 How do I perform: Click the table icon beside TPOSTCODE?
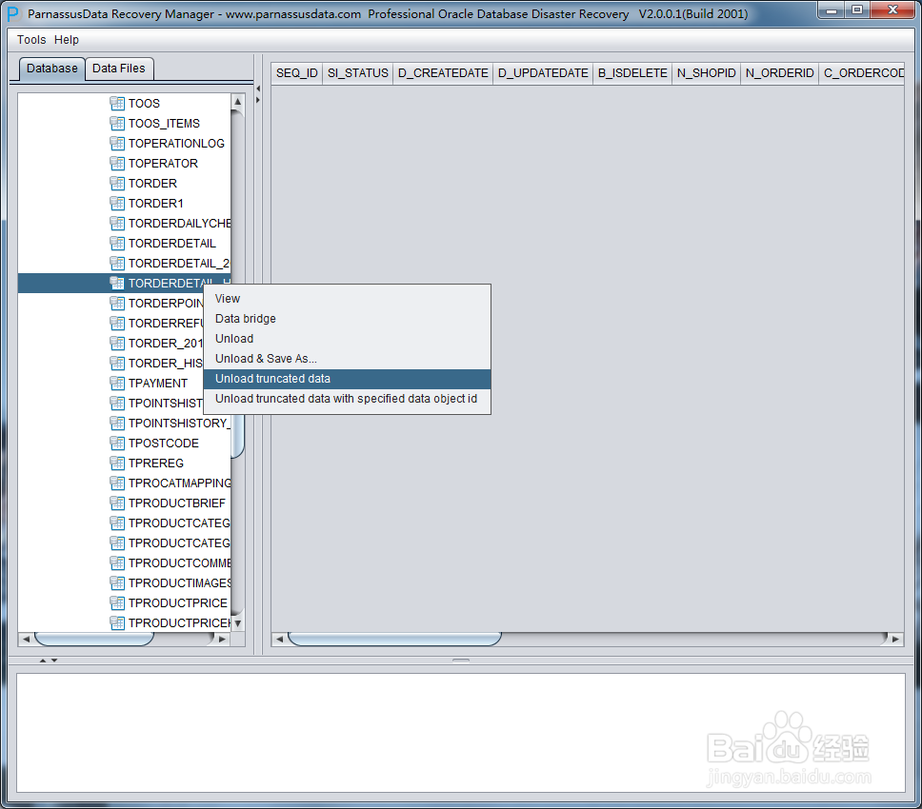coord(117,443)
